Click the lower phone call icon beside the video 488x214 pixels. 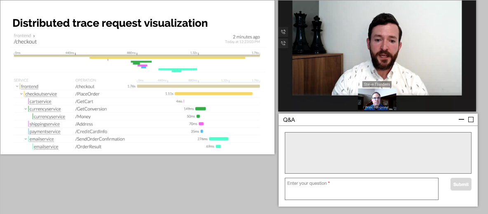(283, 43)
